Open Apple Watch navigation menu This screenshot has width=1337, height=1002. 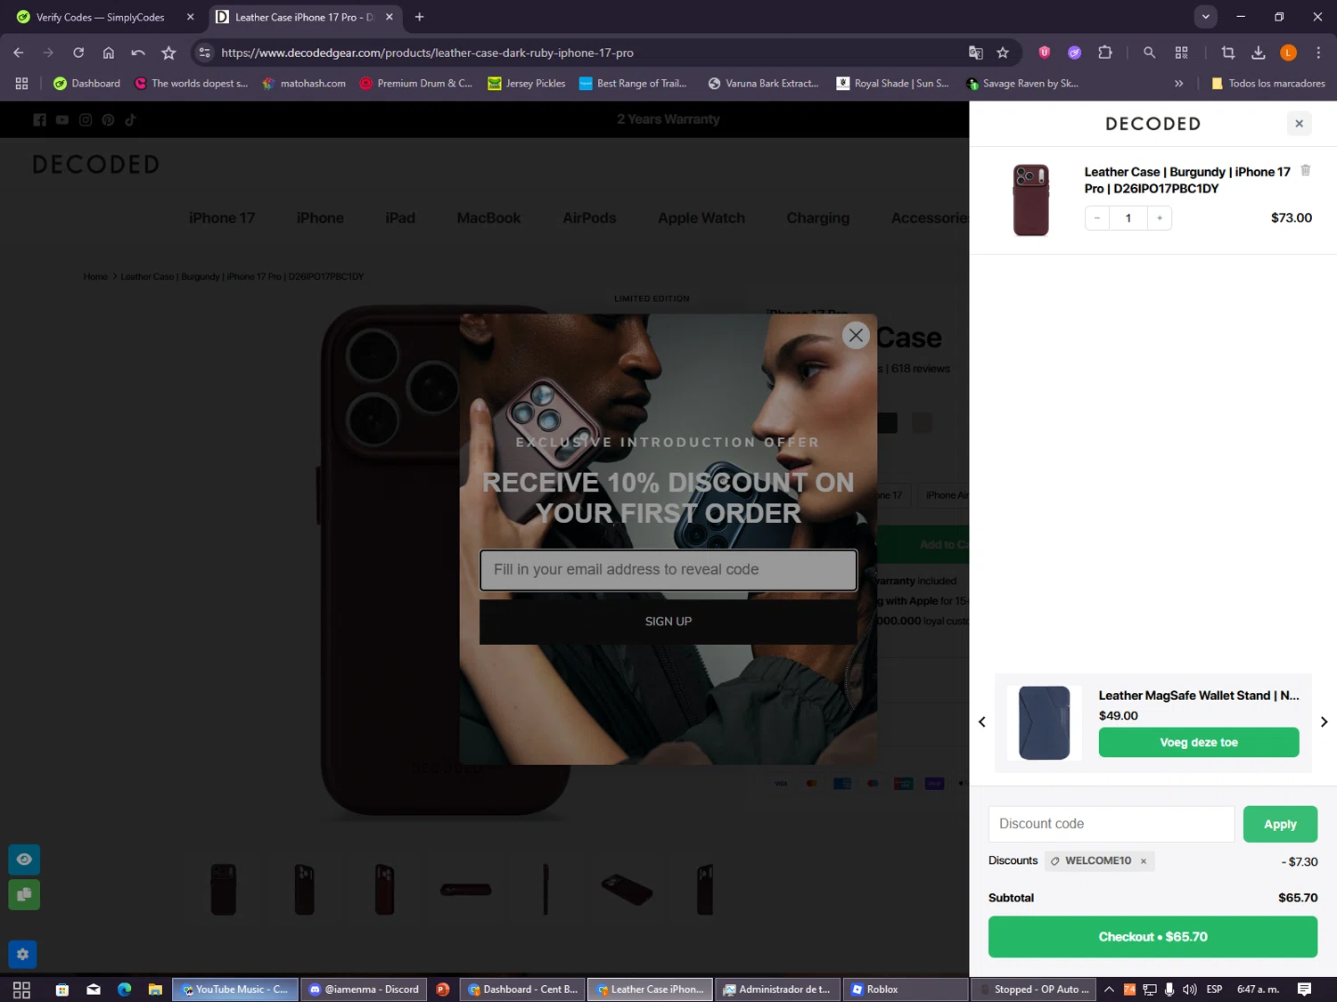tap(701, 218)
